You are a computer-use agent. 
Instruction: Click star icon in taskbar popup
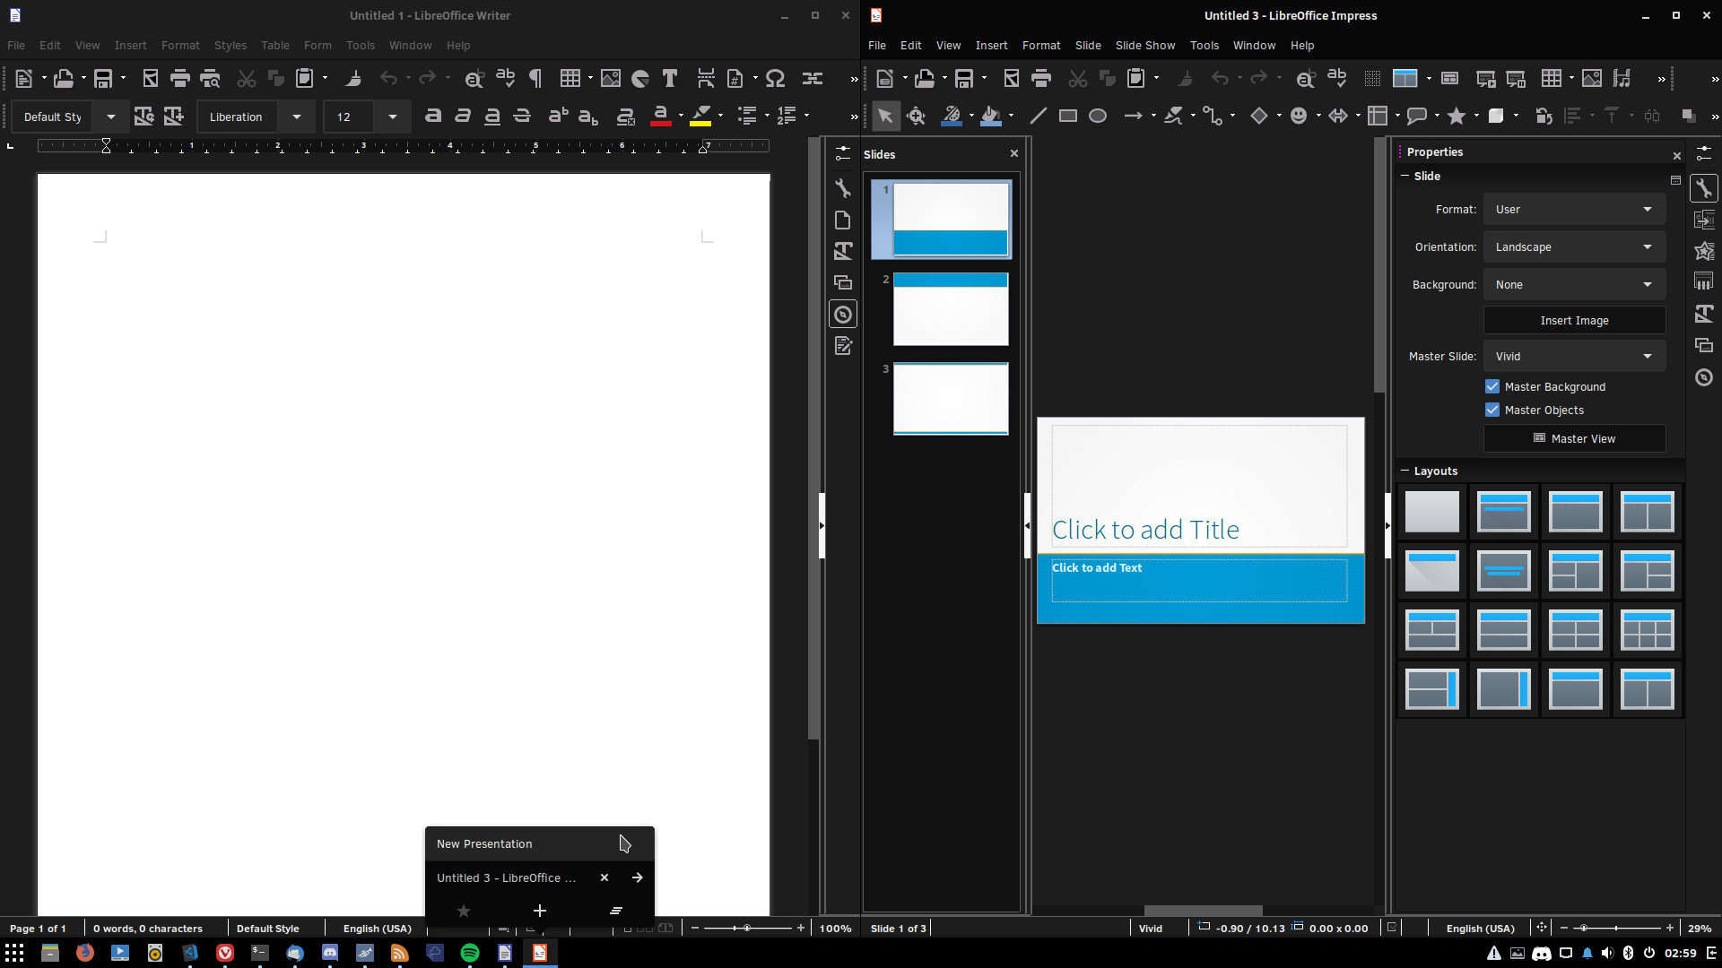click(x=464, y=911)
